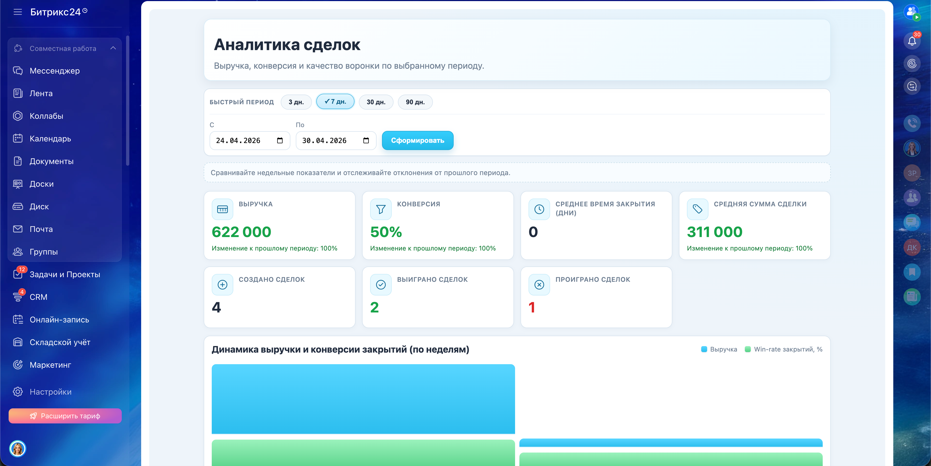Open the Настройки gear icon
Screen dimensions: 931x466
point(18,392)
